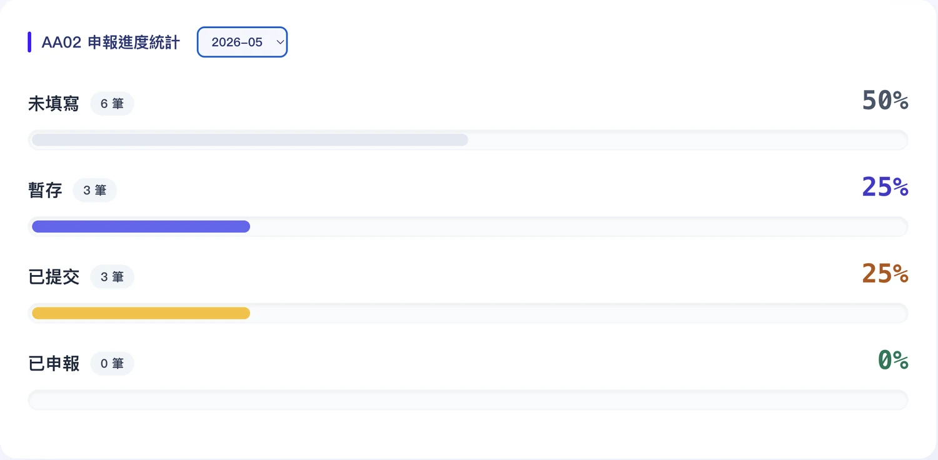Click the AA02 申報進度統計 title
Viewport: 938px width, 460px height.
tap(111, 42)
